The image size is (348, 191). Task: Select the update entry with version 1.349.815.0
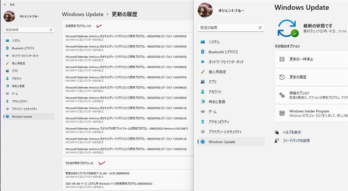(128, 151)
